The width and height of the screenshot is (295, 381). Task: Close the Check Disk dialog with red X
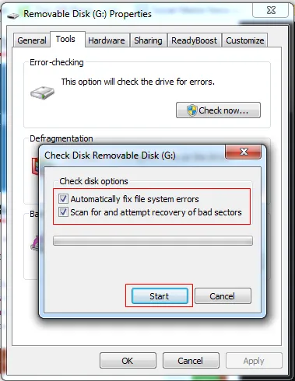pos(244,152)
